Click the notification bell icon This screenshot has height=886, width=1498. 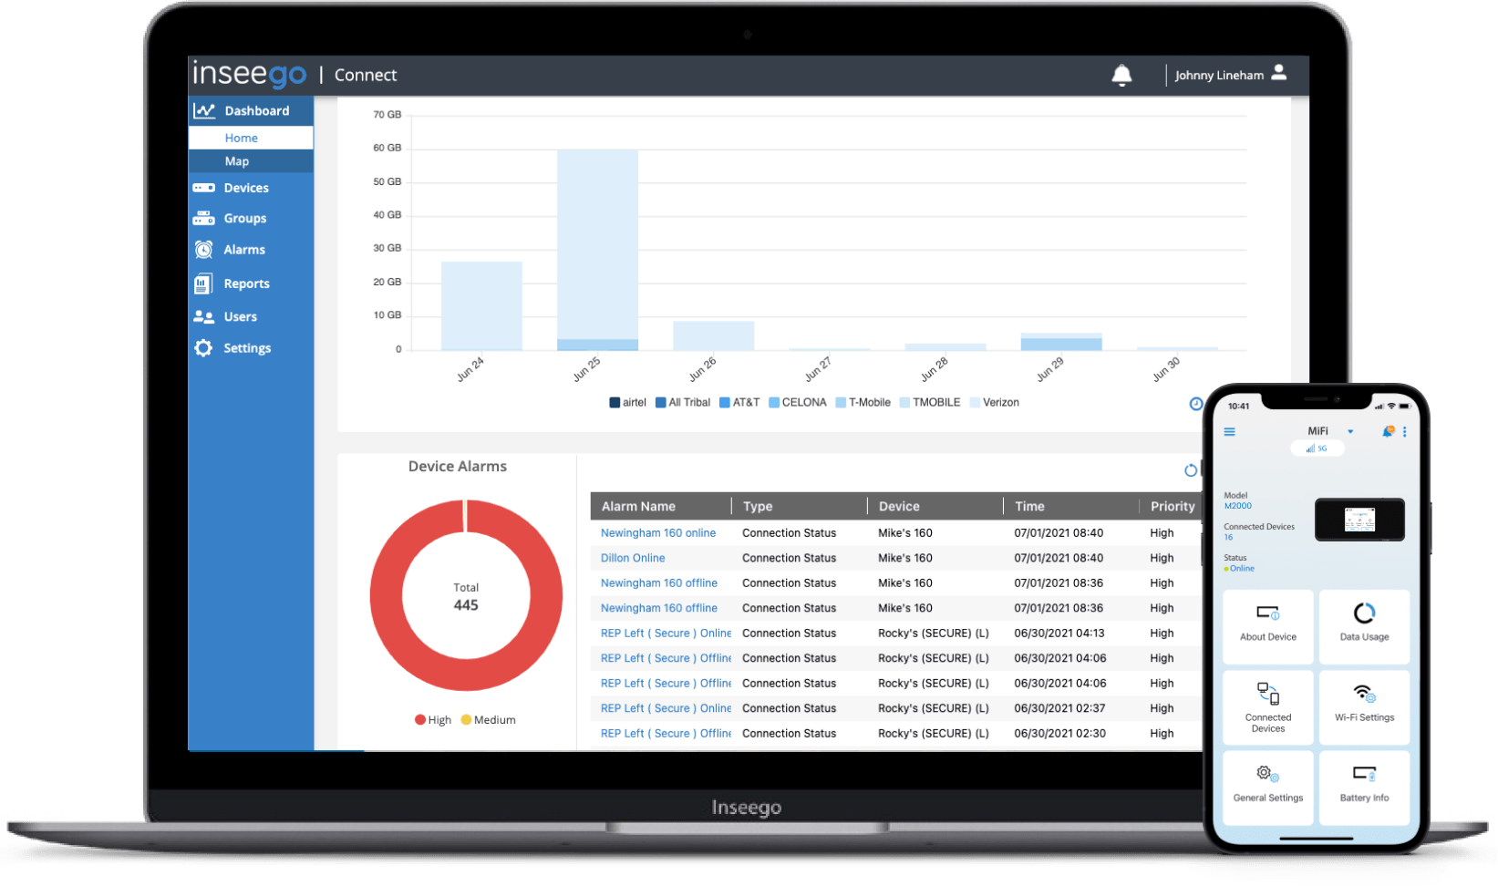[1121, 76]
